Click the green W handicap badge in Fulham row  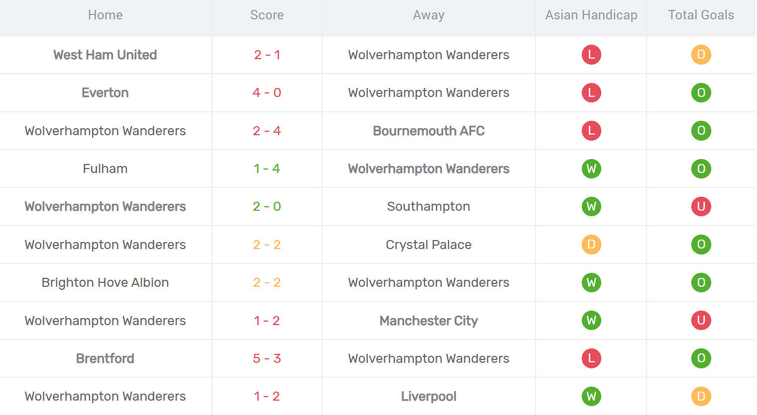tap(591, 168)
